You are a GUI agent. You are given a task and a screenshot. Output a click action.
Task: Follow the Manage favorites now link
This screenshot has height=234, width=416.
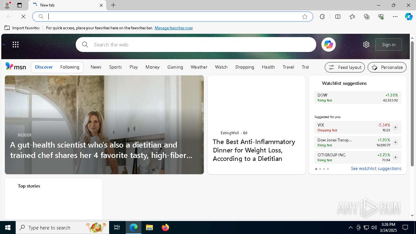pyautogui.click(x=174, y=28)
